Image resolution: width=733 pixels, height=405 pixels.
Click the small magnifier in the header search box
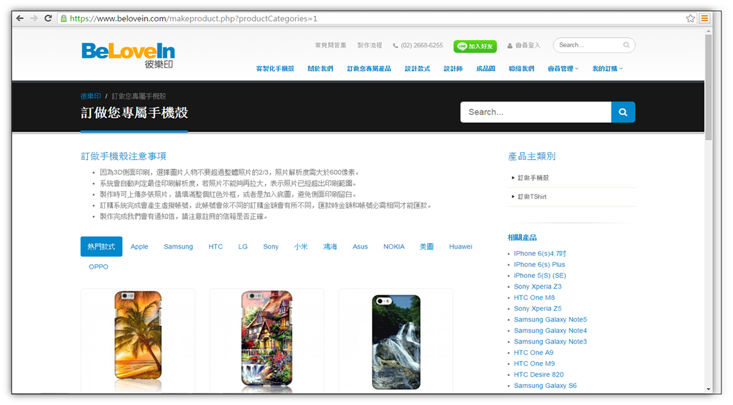[x=626, y=45]
